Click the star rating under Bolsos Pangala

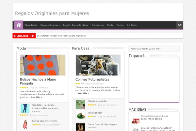[x=24, y=87]
